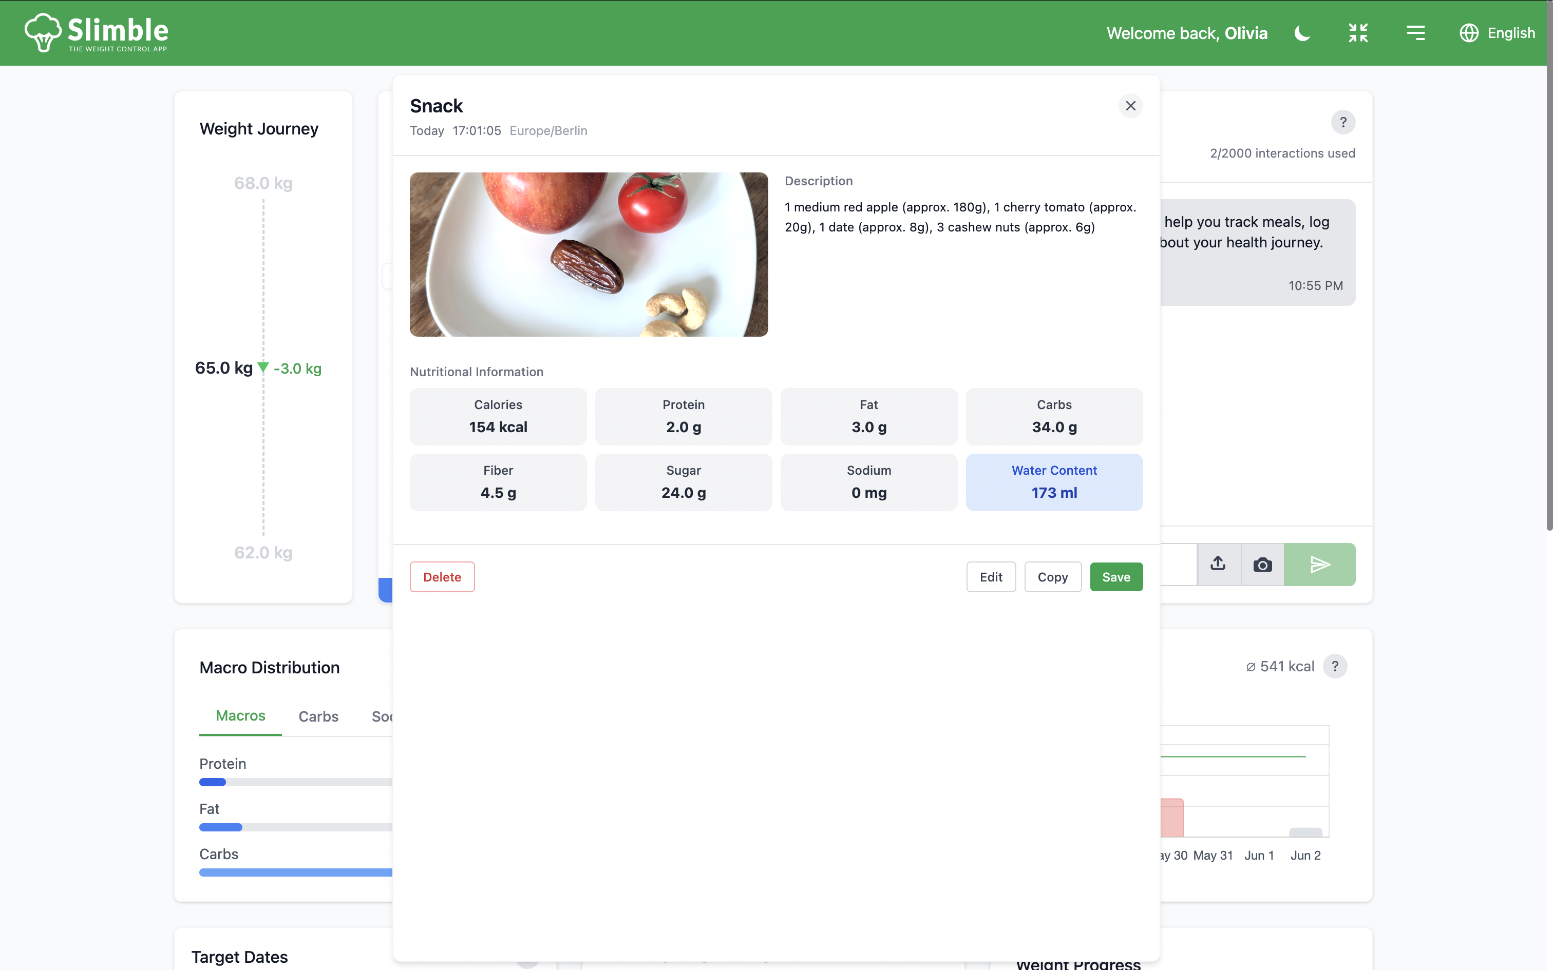The image size is (1553, 970).
Task: Click calorie chart help question mark
Action: coord(1335,667)
